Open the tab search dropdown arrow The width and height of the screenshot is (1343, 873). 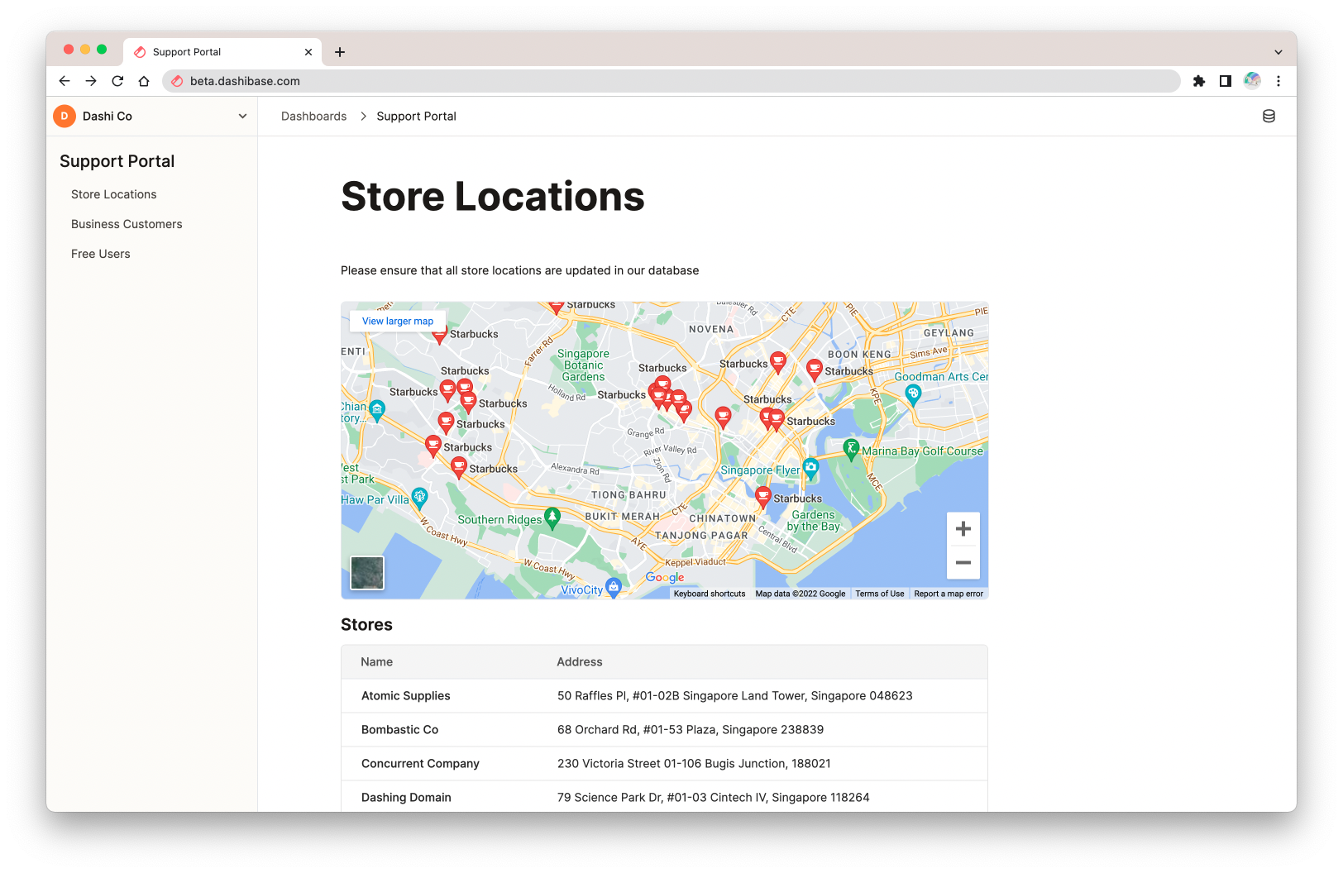(x=1278, y=52)
